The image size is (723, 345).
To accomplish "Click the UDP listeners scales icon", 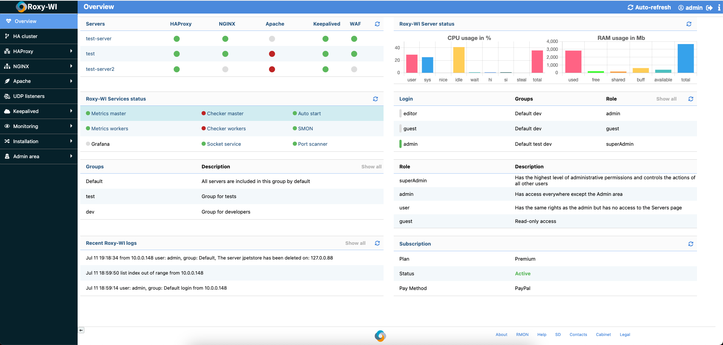I will coord(7,96).
